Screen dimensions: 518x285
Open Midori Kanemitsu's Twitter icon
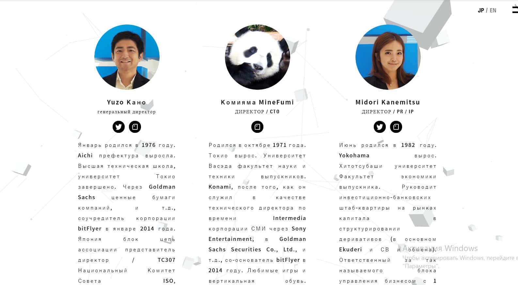380,127
